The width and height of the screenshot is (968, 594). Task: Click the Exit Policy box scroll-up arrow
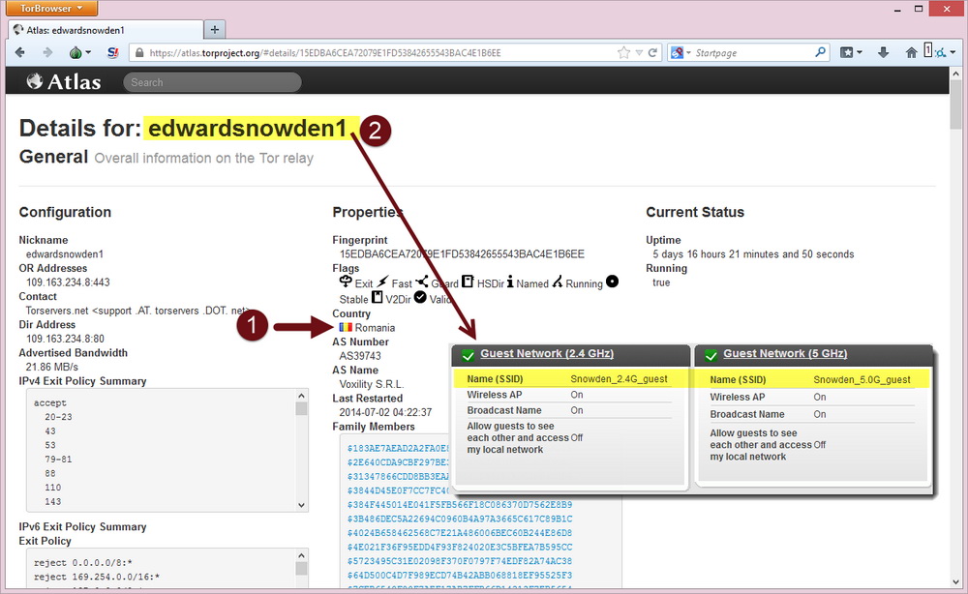301,555
